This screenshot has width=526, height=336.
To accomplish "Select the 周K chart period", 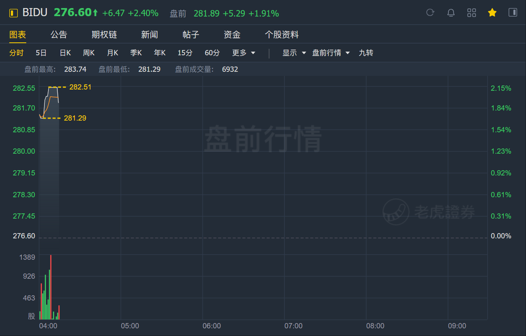I will click(89, 53).
